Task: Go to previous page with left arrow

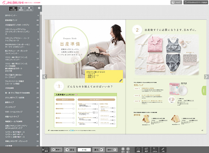Action: [x=45, y=77]
